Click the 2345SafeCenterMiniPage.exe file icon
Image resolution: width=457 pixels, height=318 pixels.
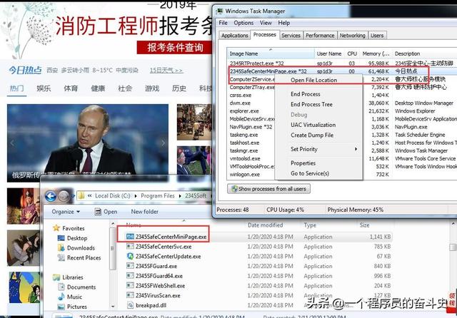130,237
